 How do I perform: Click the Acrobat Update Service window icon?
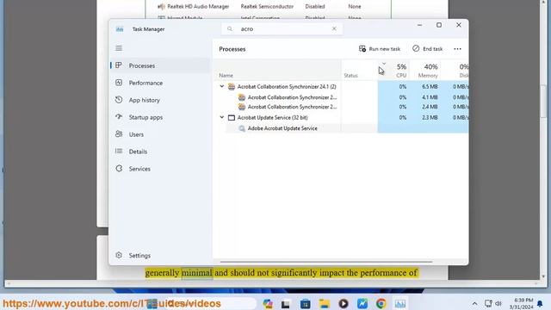pyautogui.click(x=232, y=118)
